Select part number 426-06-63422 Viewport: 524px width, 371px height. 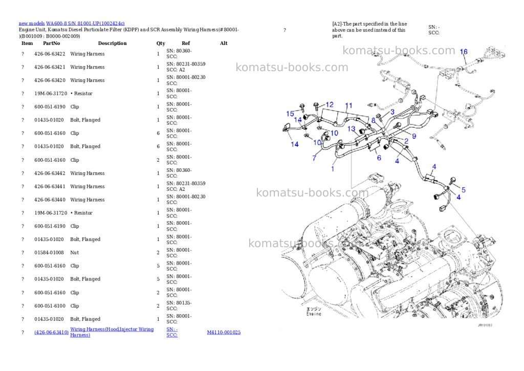(50, 54)
